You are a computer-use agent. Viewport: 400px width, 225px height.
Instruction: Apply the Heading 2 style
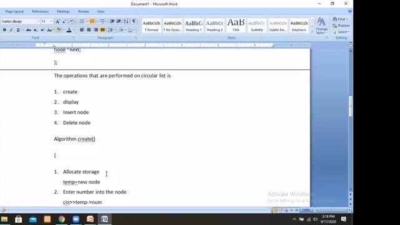(214, 26)
